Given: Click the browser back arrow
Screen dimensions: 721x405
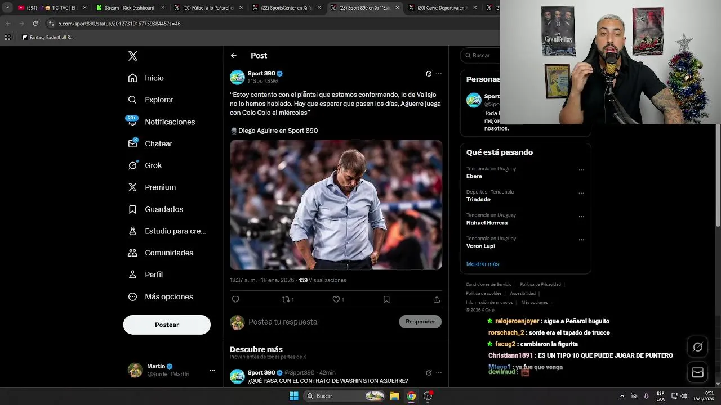Looking at the screenshot, I should click(x=8, y=24).
